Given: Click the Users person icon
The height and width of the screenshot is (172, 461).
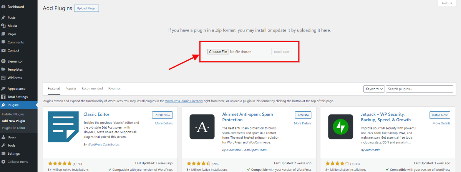Looking at the screenshot, I should tap(3, 137).
